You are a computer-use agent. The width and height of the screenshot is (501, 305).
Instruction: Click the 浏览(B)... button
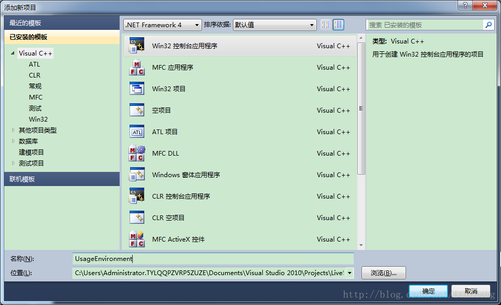coord(383,273)
